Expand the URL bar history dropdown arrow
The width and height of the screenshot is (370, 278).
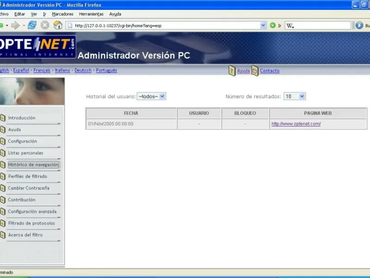click(x=263, y=25)
